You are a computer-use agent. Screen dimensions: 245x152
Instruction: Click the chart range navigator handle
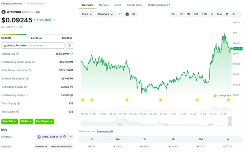[x=230, y=121]
